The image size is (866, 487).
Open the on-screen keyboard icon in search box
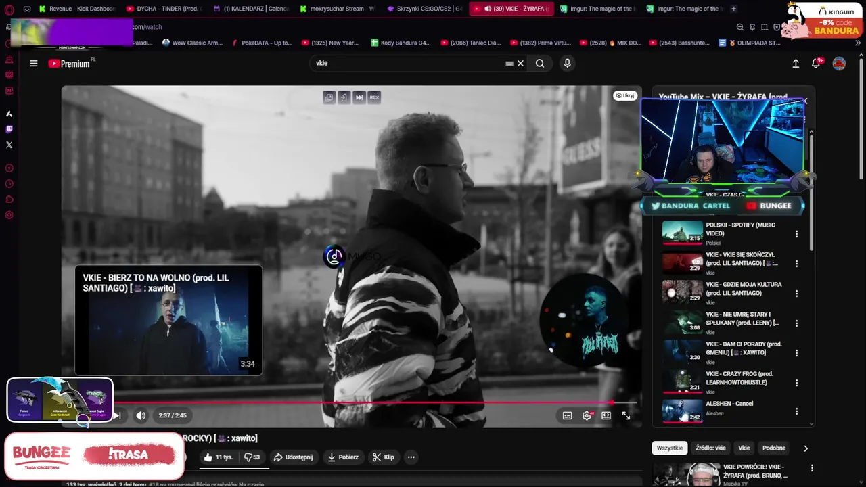pyautogui.click(x=509, y=63)
